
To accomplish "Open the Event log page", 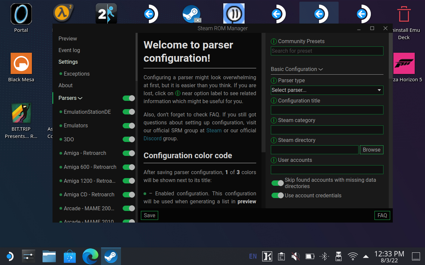I will [x=69, y=50].
